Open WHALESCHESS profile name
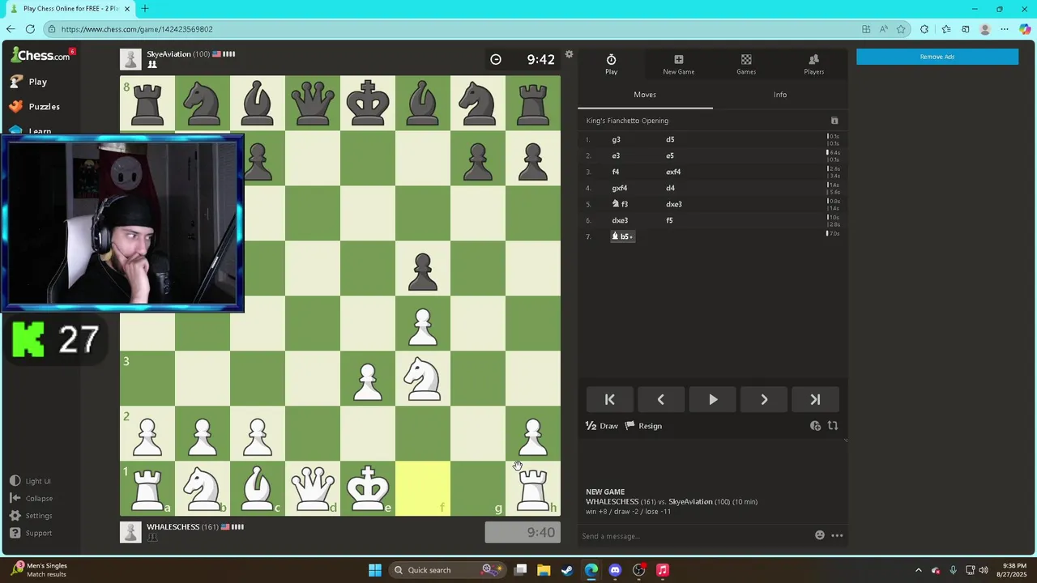 173,527
